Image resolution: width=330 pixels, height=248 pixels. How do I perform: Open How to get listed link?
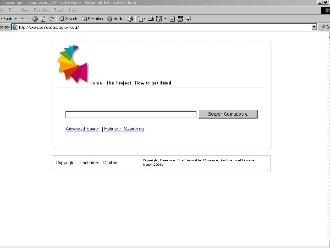(x=153, y=83)
